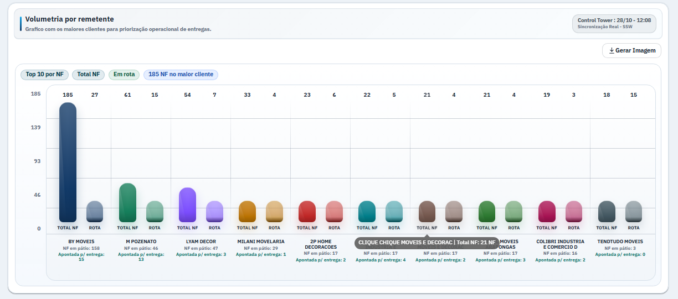Click the LYAM DECOR Rota bar

pos(214,212)
